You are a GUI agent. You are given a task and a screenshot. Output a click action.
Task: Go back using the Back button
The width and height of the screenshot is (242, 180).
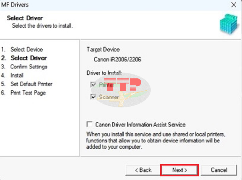tap(143, 170)
